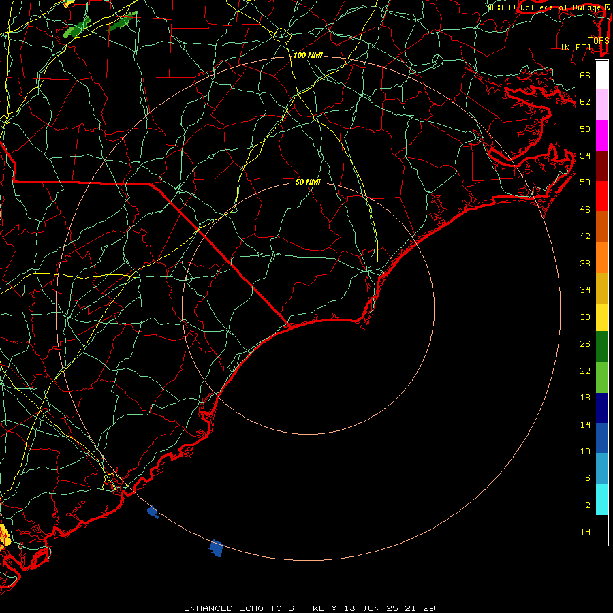Click the light pink legend swatch
613x613 pixels.
[601, 105]
